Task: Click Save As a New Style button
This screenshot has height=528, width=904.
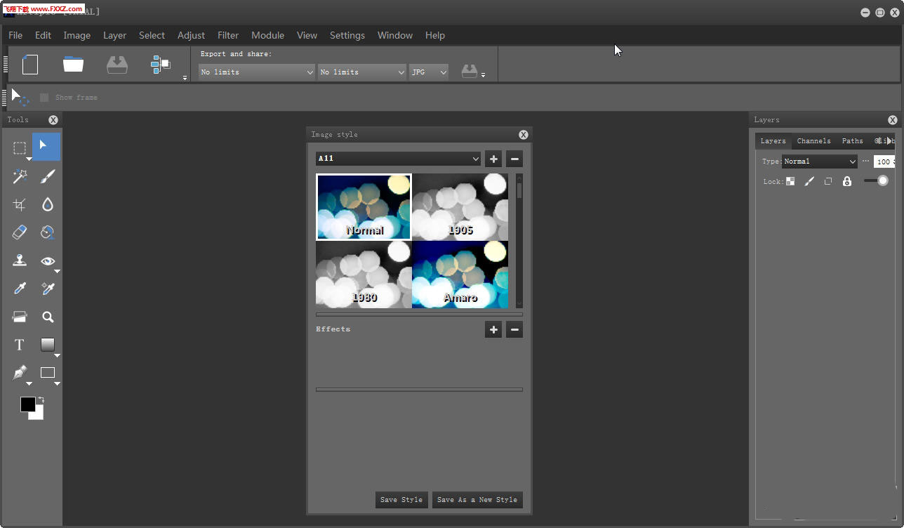Action: coord(477,500)
